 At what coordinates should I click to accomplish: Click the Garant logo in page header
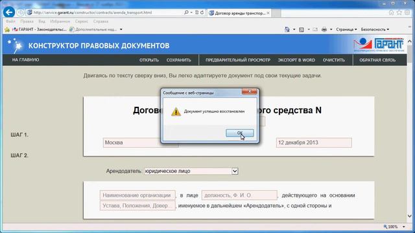click(x=379, y=45)
